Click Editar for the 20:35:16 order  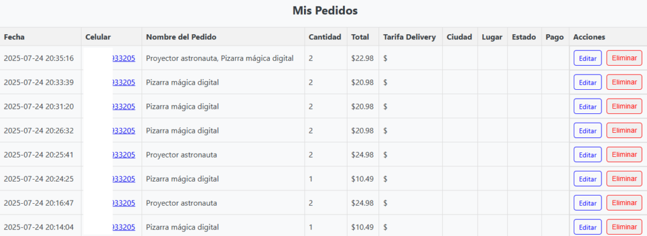coord(588,58)
